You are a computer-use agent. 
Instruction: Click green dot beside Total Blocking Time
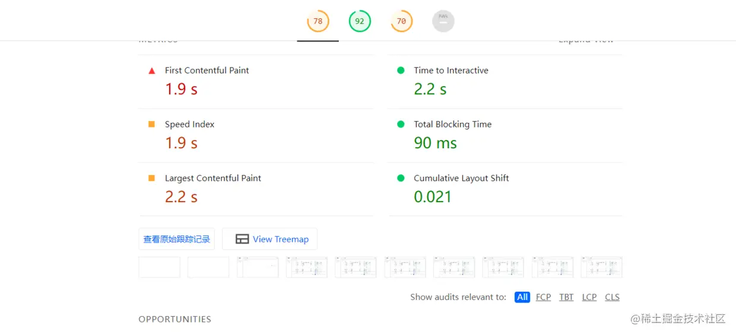401,124
